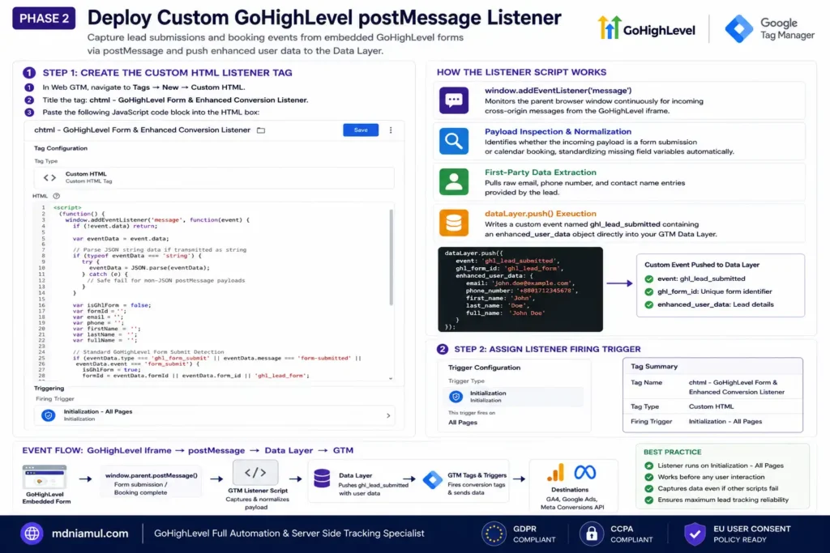The image size is (830, 553).
Task: Click the globe icon next to mdniamul.com
Action: (x=32, y=534)
